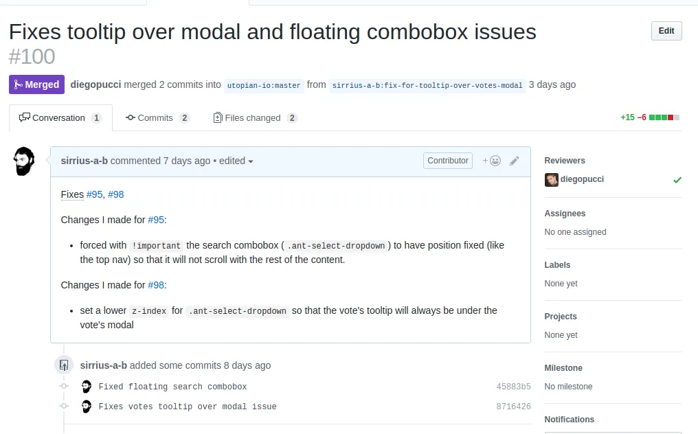698x434 pixels.
Task: Open issue #98 link in Fixes line
Action: (x=115, y=194)
